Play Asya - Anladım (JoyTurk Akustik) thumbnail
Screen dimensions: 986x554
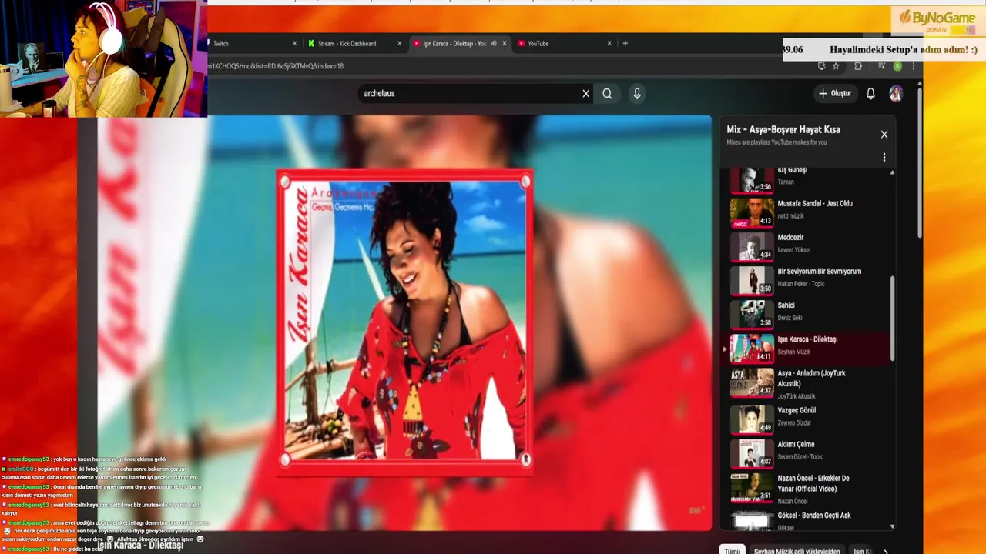(752, 382)
